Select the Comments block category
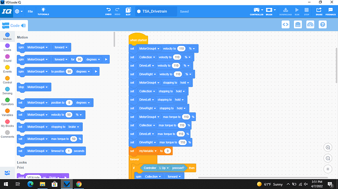The height and width of the screenshot is (189, 338). pyautogui.click(x=7, y=134)
